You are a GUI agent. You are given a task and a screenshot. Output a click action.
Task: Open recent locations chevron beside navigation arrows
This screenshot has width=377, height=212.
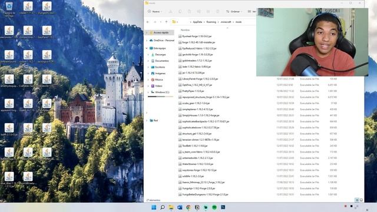click(x=161, y=22)
